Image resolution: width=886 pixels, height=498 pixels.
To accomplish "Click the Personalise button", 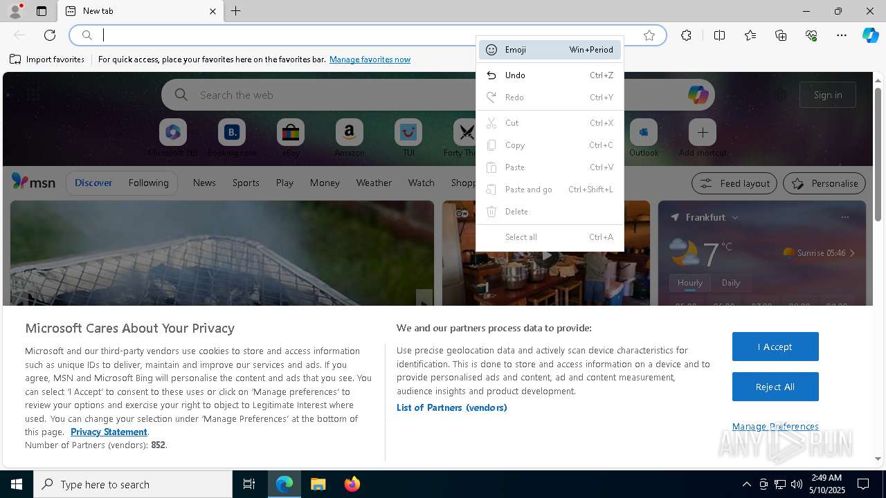I will coord(824,183).
